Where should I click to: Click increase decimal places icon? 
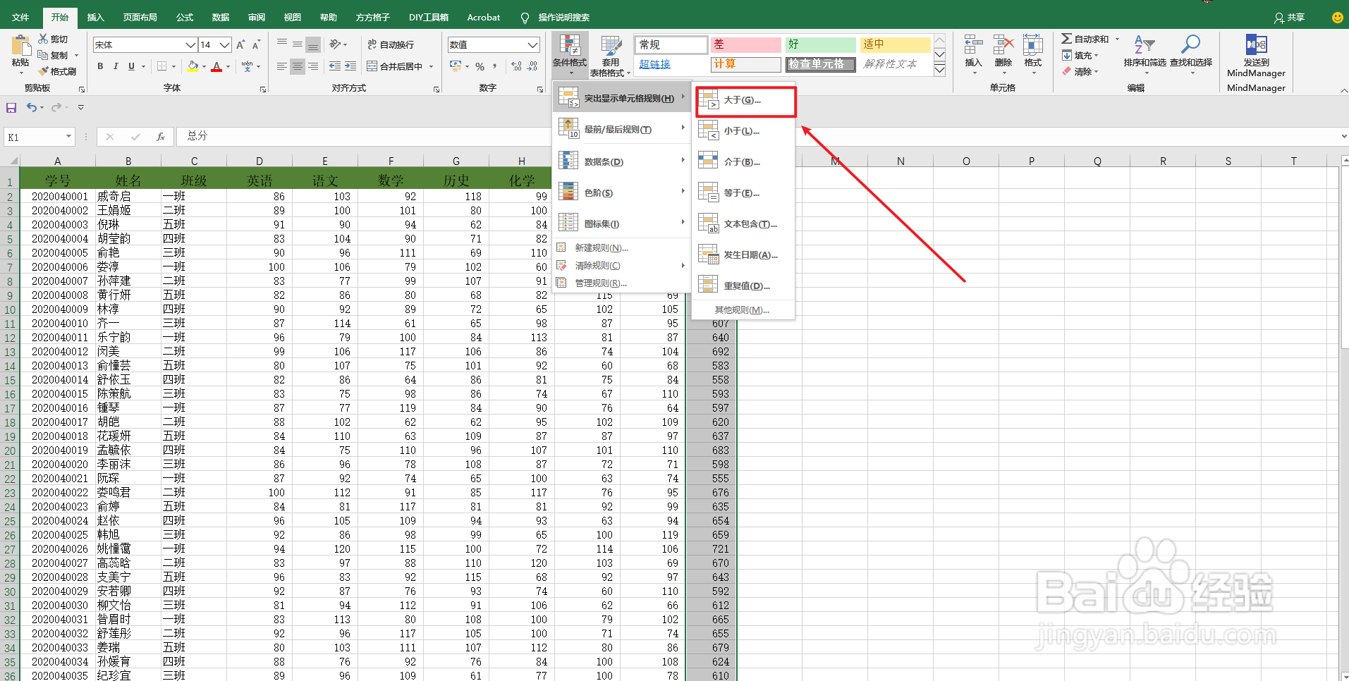(516, 66)
